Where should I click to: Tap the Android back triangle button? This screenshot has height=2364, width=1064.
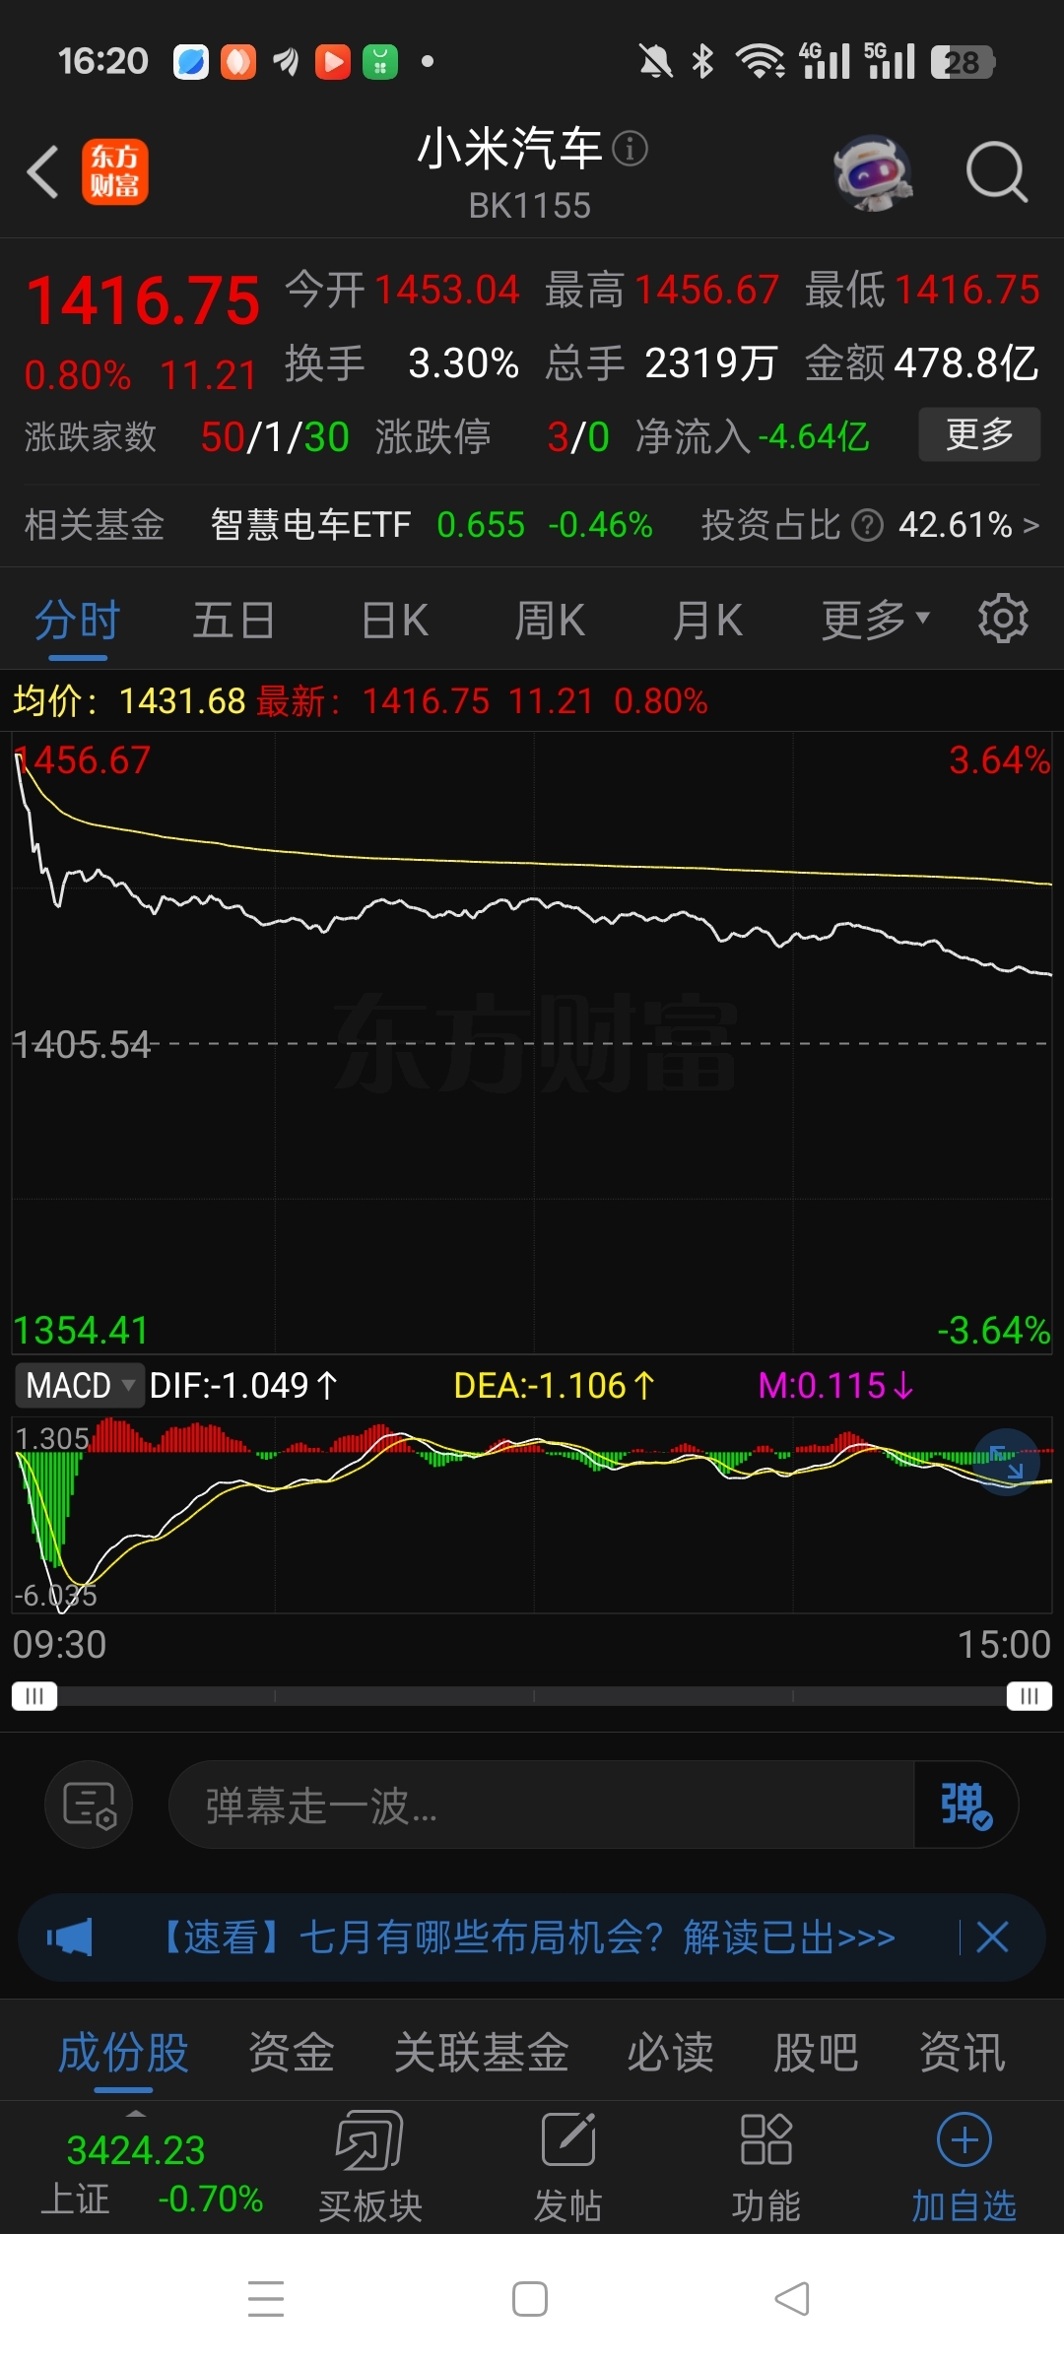click(x=793, y=2299)
